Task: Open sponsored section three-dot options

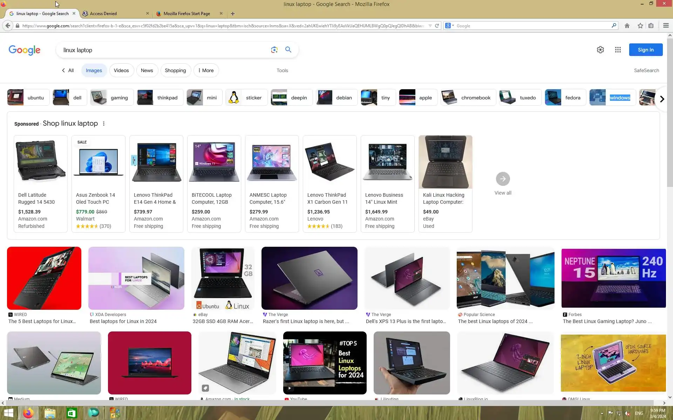Action: pyautogui.click(x=103, y=124)
